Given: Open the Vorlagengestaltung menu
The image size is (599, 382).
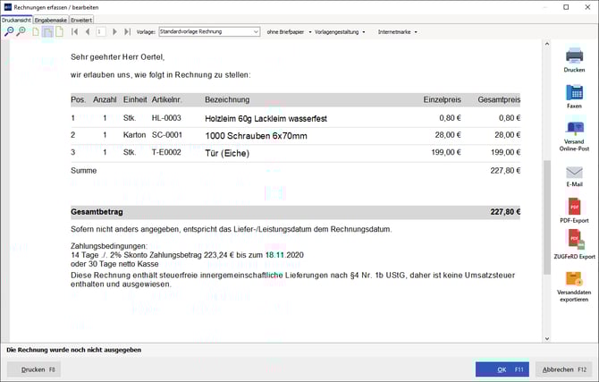Looking at the screenshot, I should pyautogui.click(x=340, y=32).
